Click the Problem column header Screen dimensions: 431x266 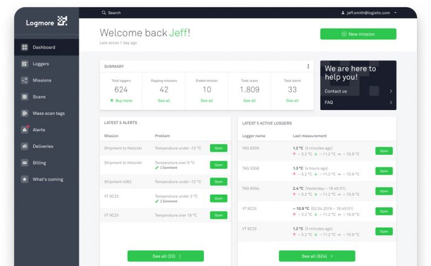pyautogui.click(x=162, y=135)
